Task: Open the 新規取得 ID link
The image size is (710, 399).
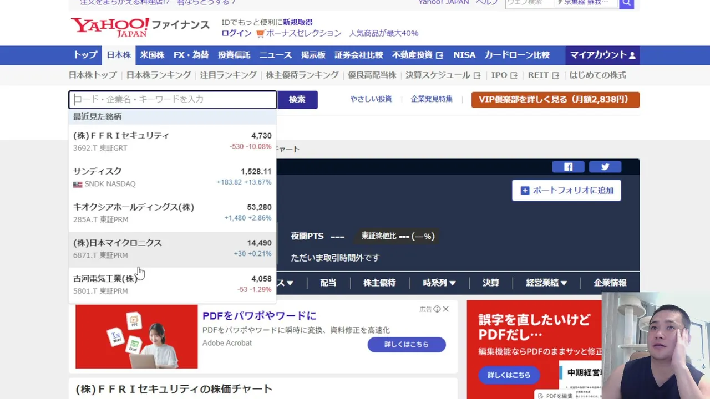Action: click(297, 22)
